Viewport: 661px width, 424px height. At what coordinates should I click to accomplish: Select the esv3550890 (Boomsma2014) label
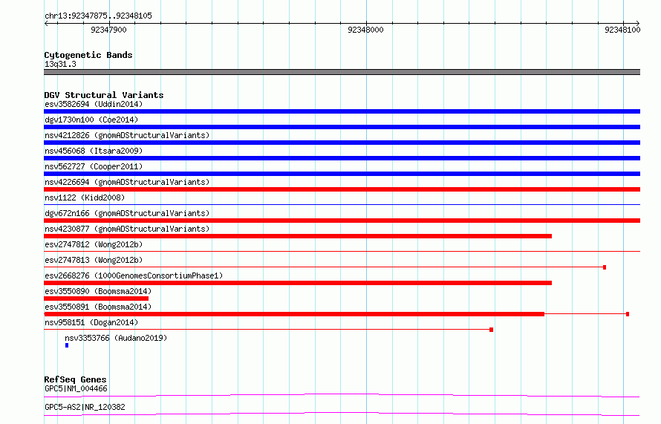pos(98,291)
